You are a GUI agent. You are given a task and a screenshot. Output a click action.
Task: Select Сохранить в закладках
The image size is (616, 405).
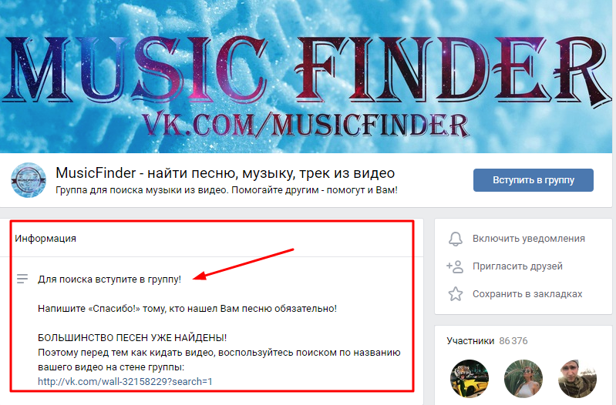click(527, 294)
